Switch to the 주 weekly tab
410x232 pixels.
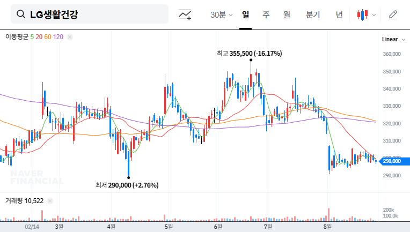tap(266, 14)
